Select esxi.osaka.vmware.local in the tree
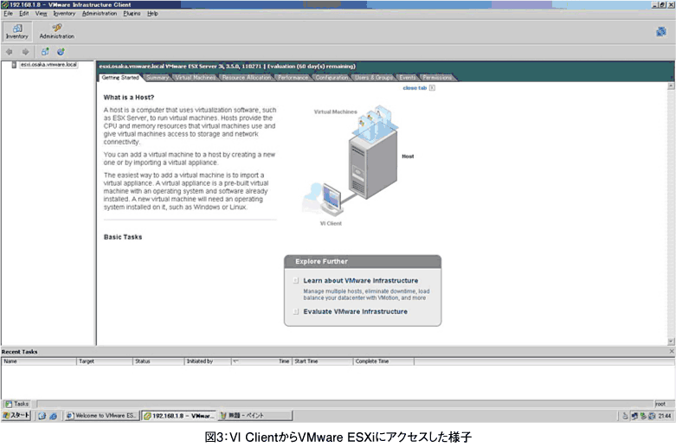Viewport: 676px width, 447px height. (x=48, y=65)
